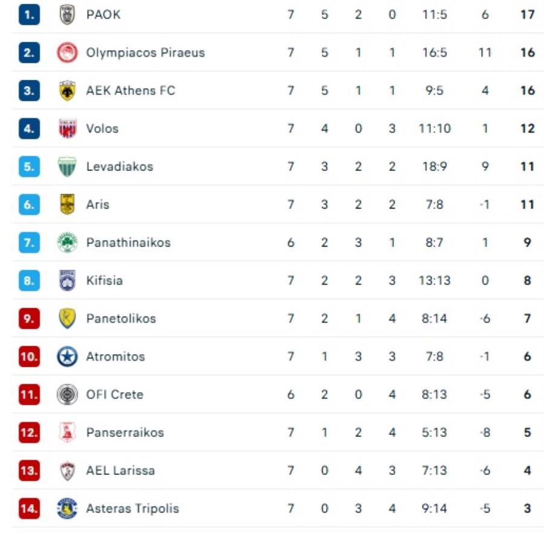Viewport: 544px width, 533px height.
Task: Click the PAOK club crest icon
Action: [x=67, y=15]
